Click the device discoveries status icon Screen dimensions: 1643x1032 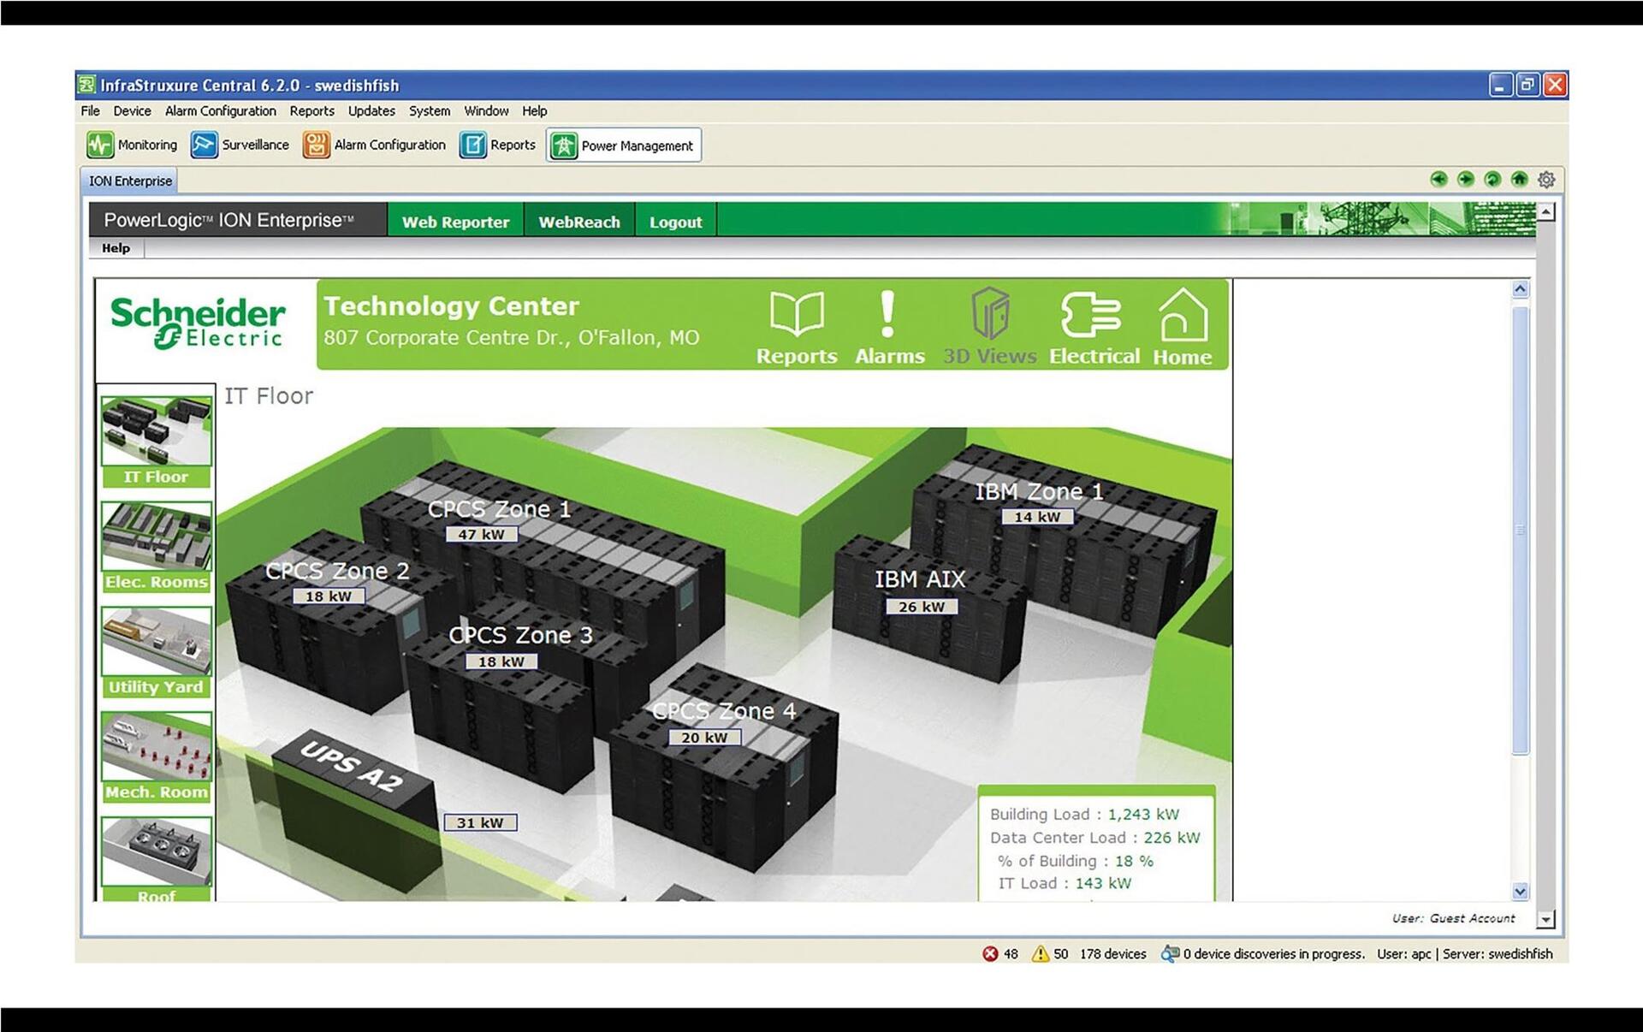pyautogui.click(x=1170, y=953)
